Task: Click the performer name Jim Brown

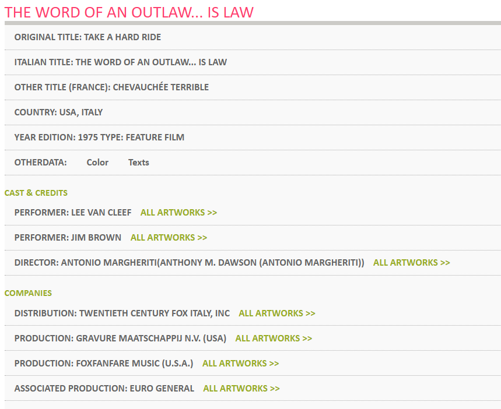Action: 96,238
